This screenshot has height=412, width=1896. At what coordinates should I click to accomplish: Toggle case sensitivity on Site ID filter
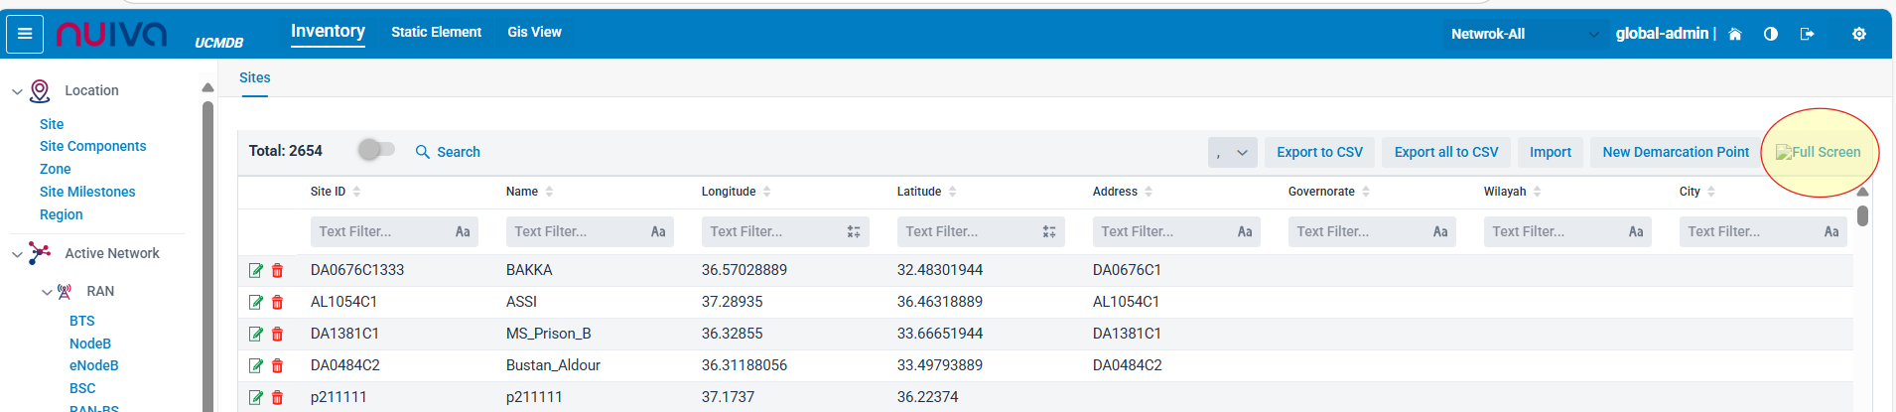[x=463, y=231]
